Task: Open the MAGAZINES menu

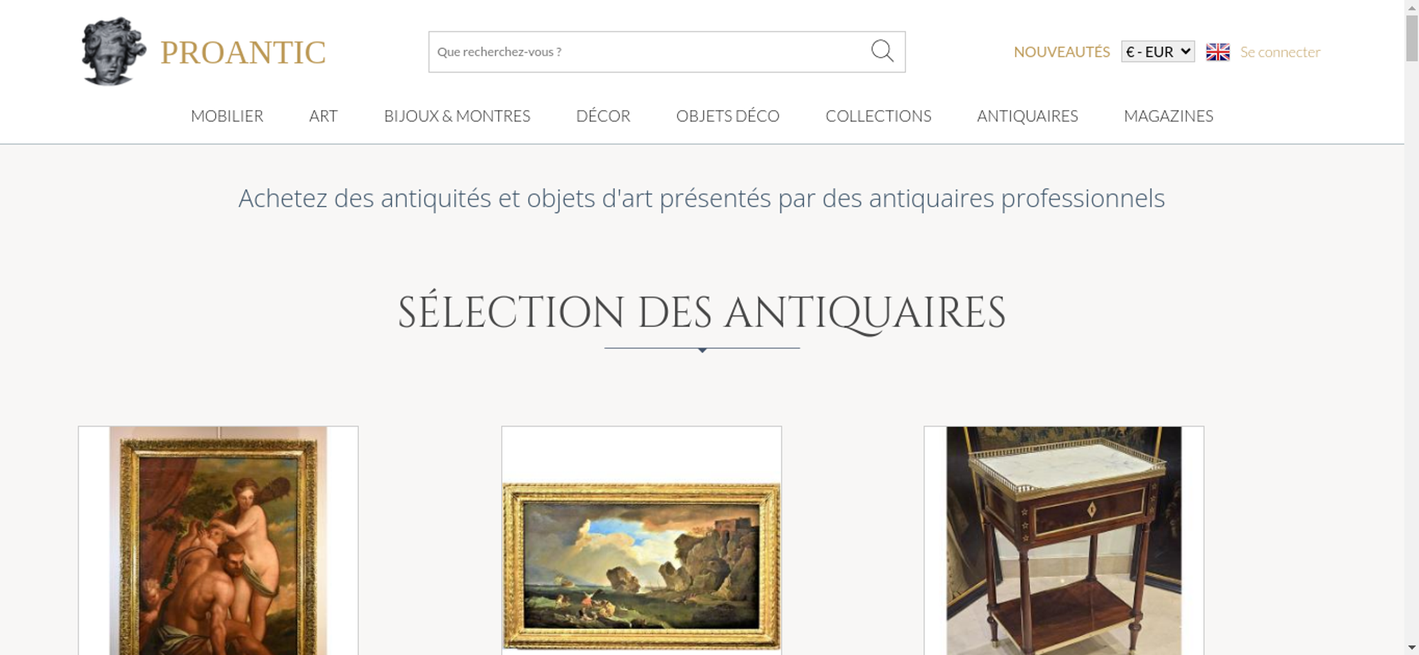Action: coord(1169,116)
